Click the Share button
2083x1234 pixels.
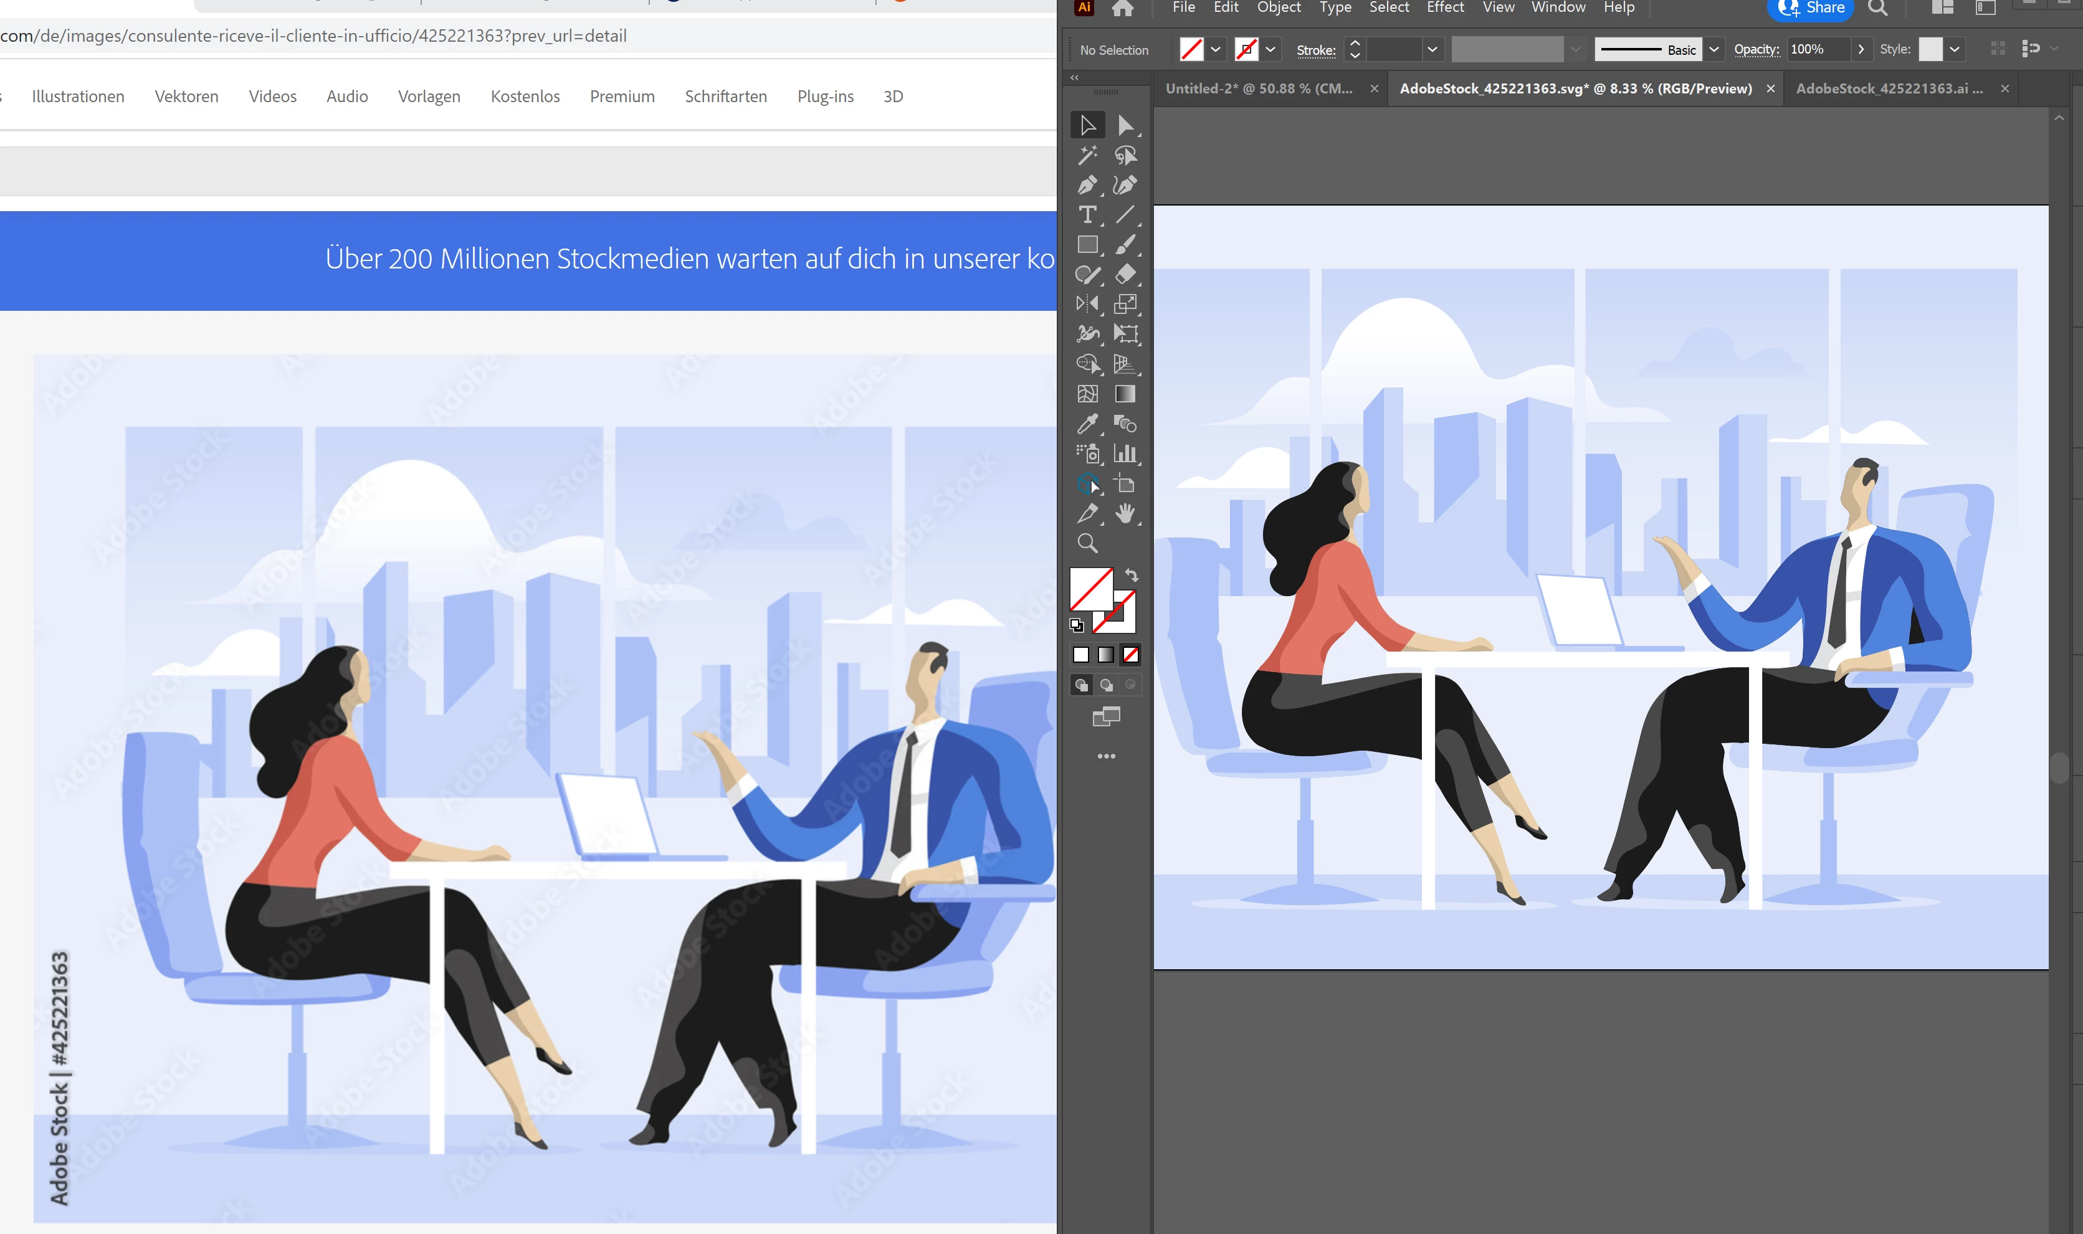(x=1811, y=8)
